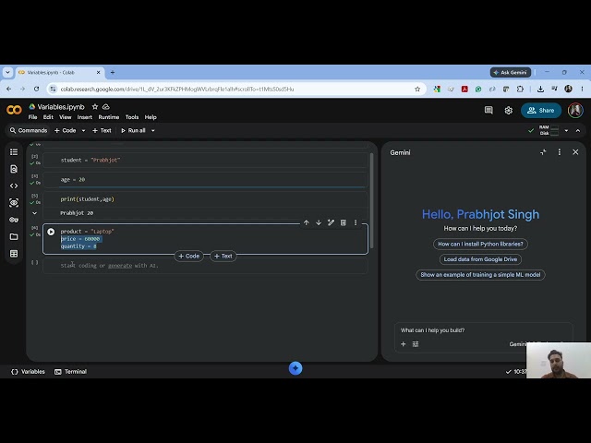The height and width of the screenshot is (443, 591).
Task: Run the product laptop code cell
Action: click(x=51, y=232)
